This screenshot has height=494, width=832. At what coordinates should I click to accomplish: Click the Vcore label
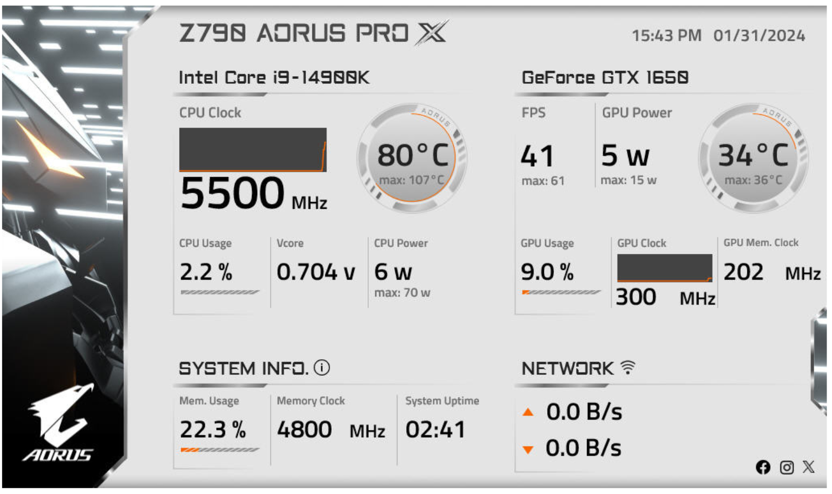[x=290, y=243]
